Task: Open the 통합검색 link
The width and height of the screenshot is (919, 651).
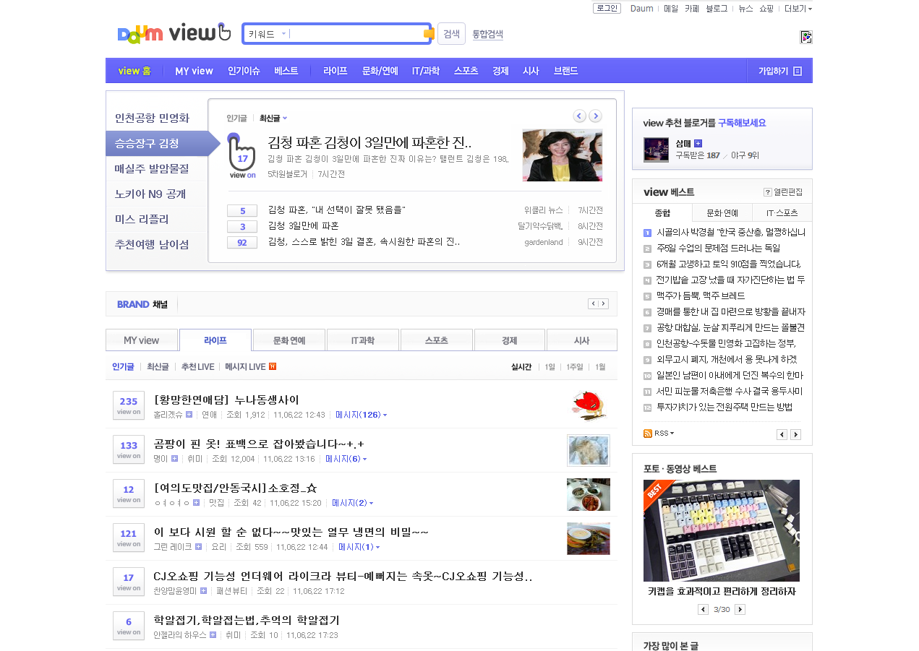Action: click(487, 34)
